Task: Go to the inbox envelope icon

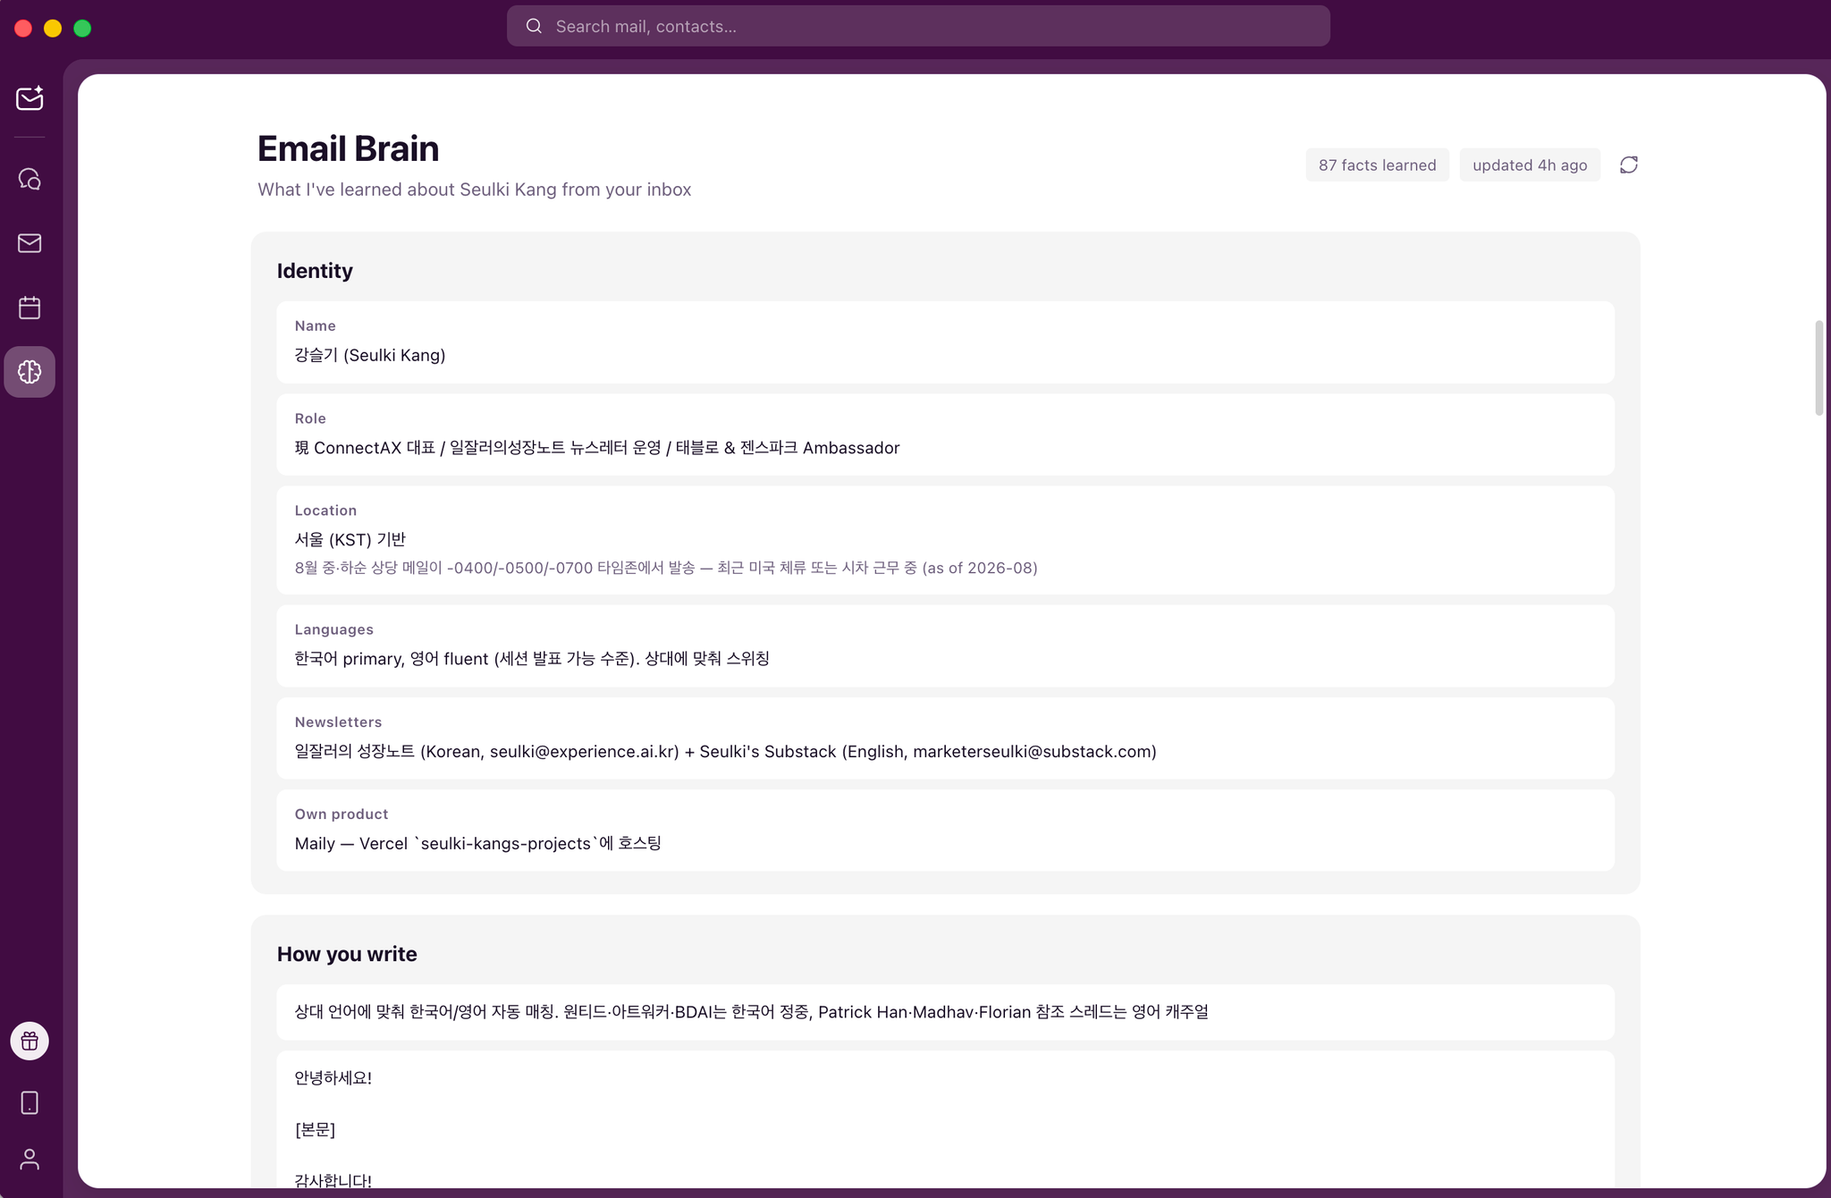Action: point(30,243)
